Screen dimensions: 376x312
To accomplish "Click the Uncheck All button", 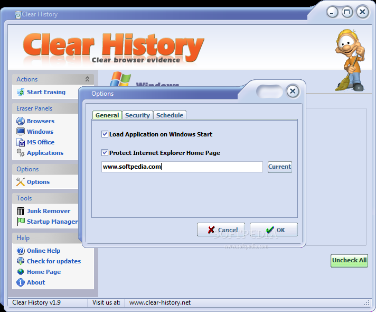I will tap(349, 261).
